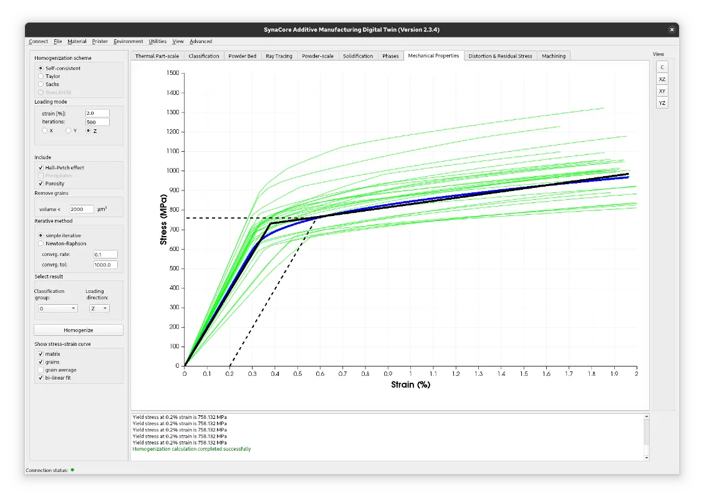Switch to Powder-scale tab
This screenshot has width=704, height=502.
pos(318,56)
